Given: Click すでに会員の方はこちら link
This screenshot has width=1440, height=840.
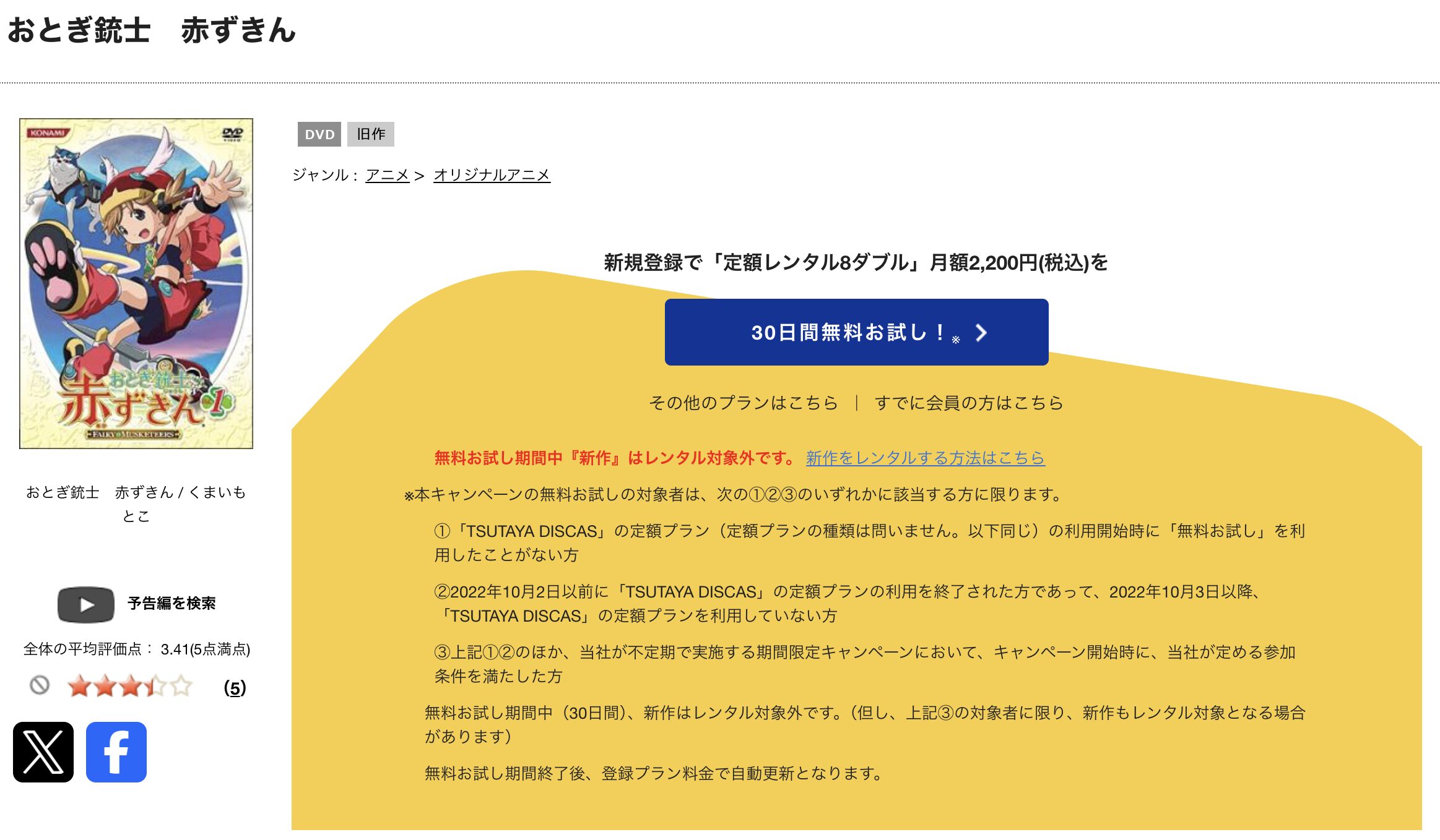Looking at the screenshot, I should point(969,403).
